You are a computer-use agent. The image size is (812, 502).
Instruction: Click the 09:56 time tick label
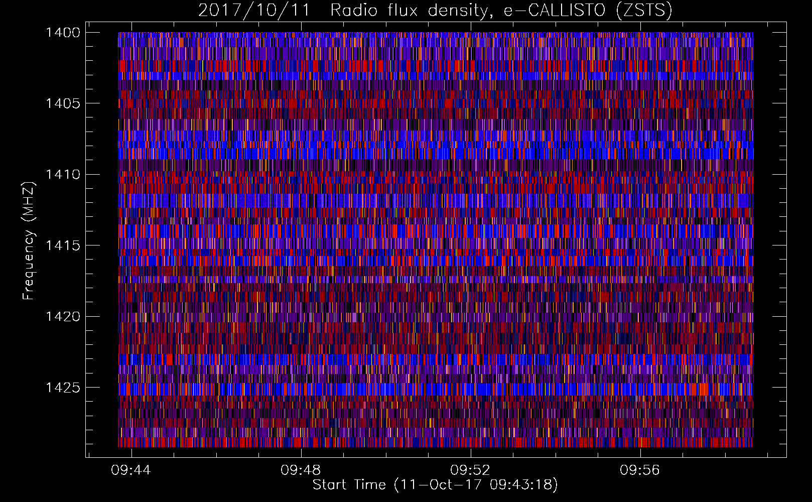point(640,470)
